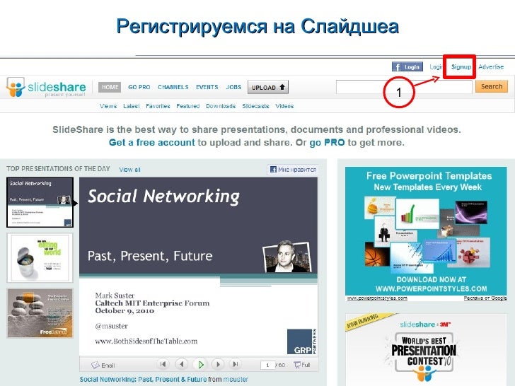Click the 'Get a free account' link
515x386 pixels.
(151, 143)
